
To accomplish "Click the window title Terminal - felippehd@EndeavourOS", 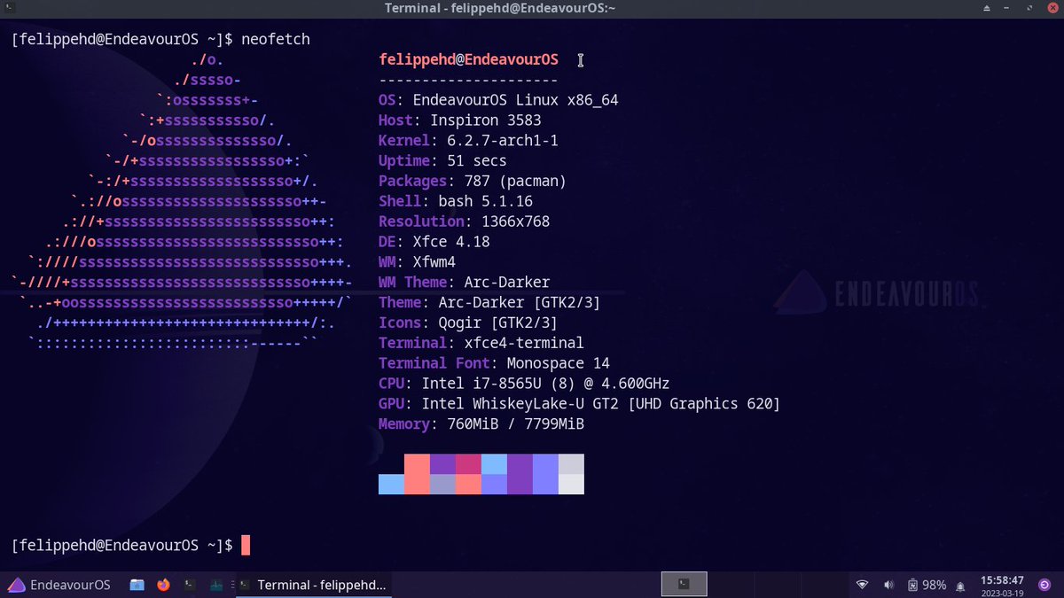I will 500,8.
